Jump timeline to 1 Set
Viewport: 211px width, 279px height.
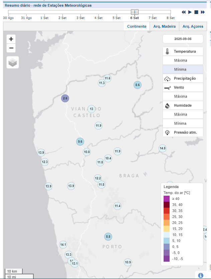[44, 18]
